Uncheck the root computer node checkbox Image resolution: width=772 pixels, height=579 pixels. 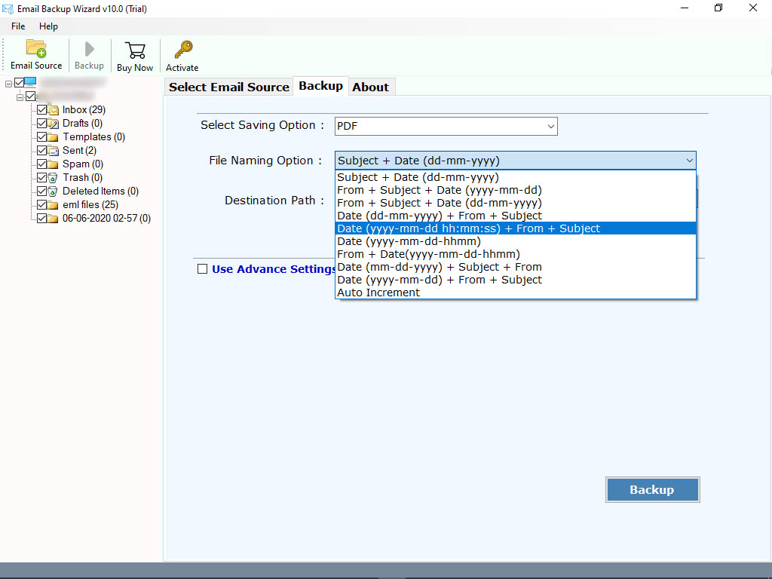tap(19, 82)
